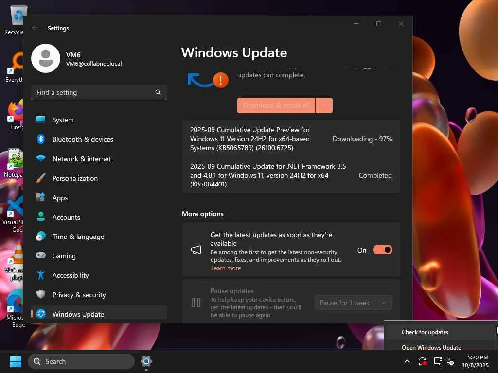This screenshot has width=498, height=373.
Task: Go back using the Settings back arrow
Action: [x=35, y=28]
